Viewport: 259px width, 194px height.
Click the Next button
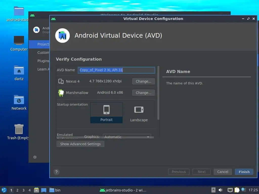(202, 172)
